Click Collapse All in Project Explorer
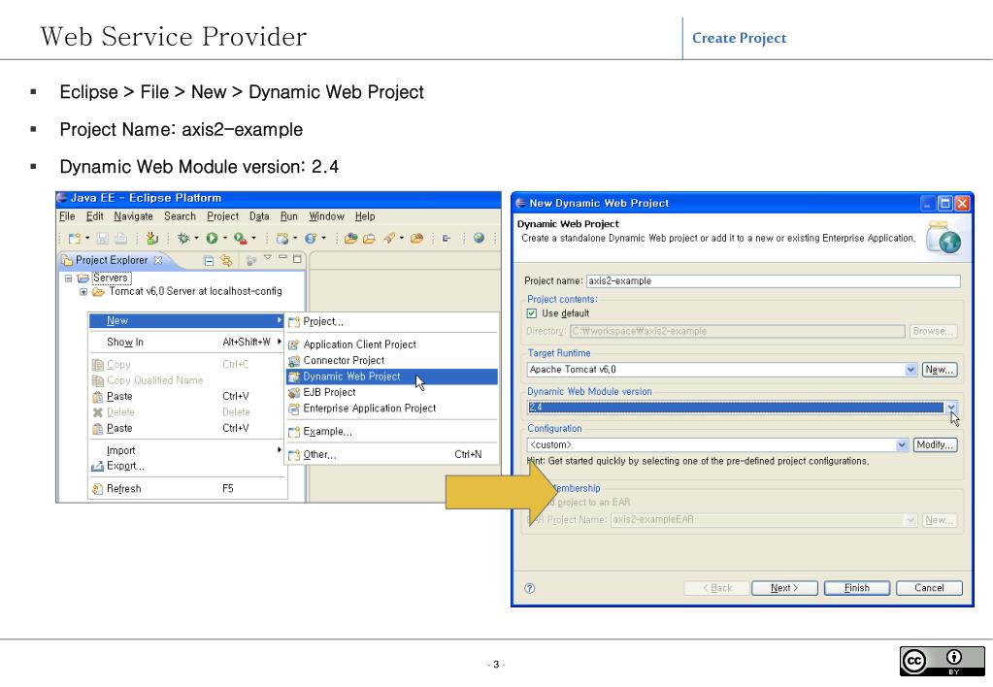The height and width of the screenshot is (687, 993). [209, 260]
